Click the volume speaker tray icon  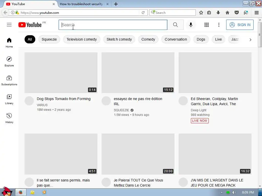[x=234, y=192]
